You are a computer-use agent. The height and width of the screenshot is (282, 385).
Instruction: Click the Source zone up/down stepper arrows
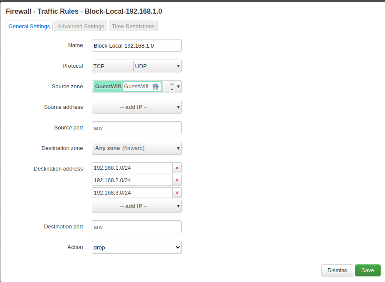coord(172,87)
